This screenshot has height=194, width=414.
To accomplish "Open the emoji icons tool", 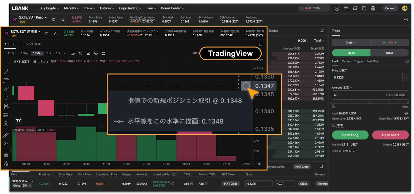I will point(6,124).
